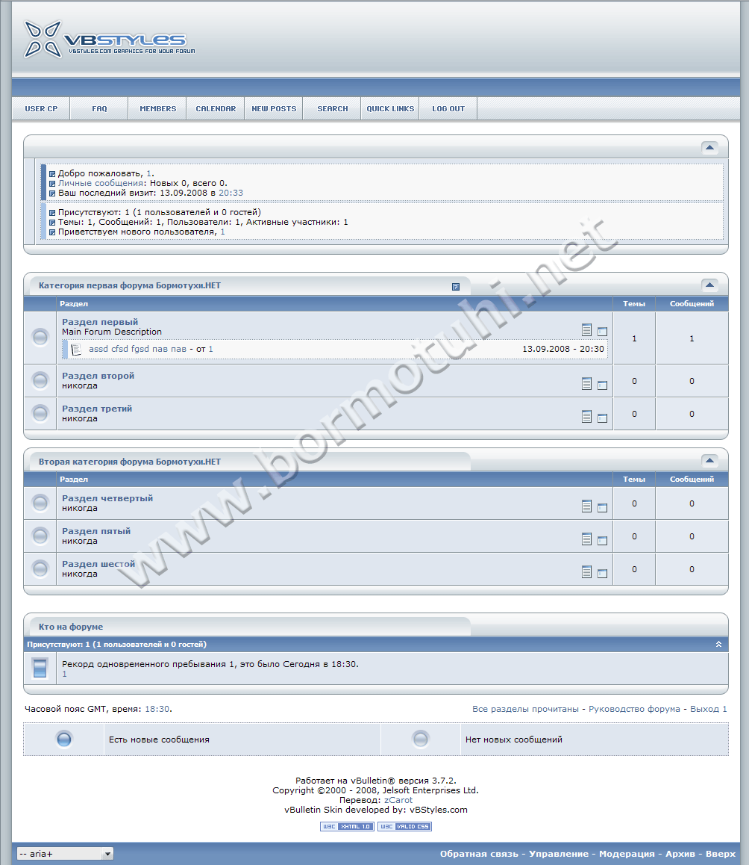View NEW POSTS
Image resolution: width=749 pixels, height=865 pixels.
pos(274,108)
